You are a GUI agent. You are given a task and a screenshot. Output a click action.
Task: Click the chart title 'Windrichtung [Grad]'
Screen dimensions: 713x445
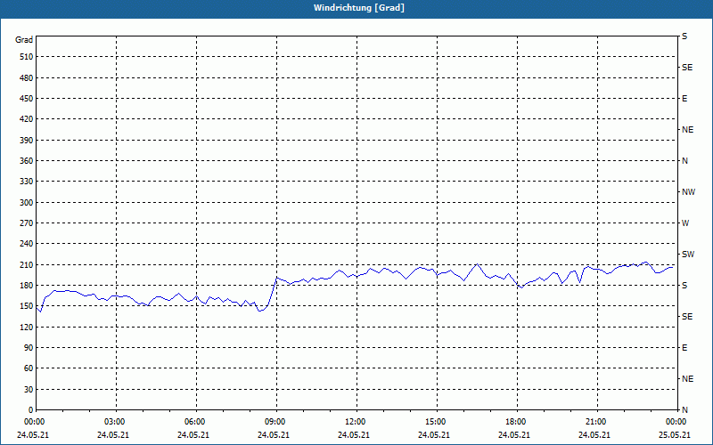click(x=359, y=8)
